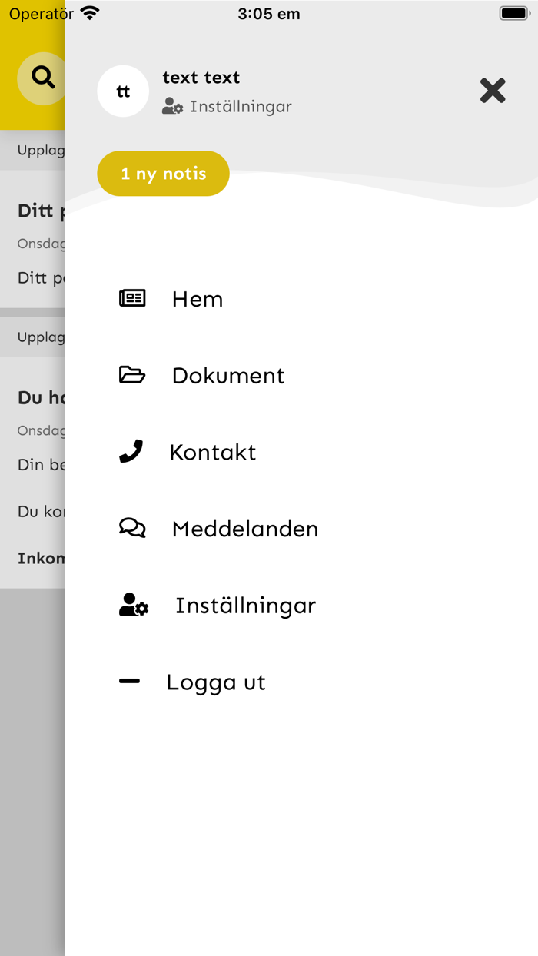This screenshot has height=956, width=538.
Task: Open Meddelanden menu item
Action: [245, 529]
